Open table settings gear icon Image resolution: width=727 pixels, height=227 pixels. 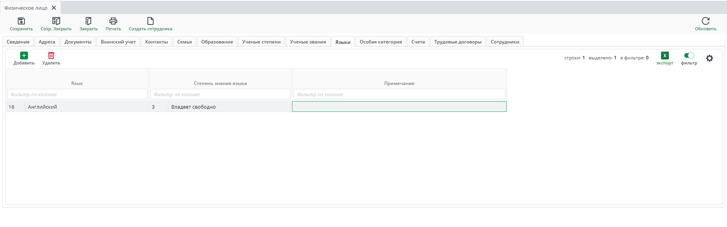709,58
